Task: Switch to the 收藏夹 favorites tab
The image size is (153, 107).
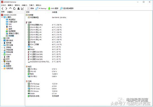Action: 10,12
